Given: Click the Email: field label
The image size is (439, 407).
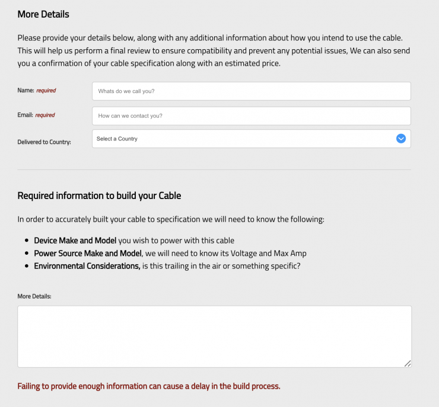Looking at the screenshot, I should pos(25,115).
